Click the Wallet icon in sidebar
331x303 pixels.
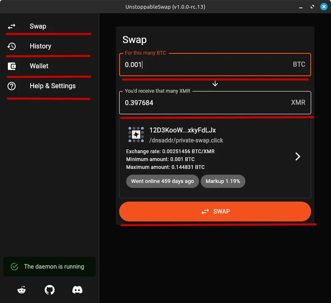point(12,66)
